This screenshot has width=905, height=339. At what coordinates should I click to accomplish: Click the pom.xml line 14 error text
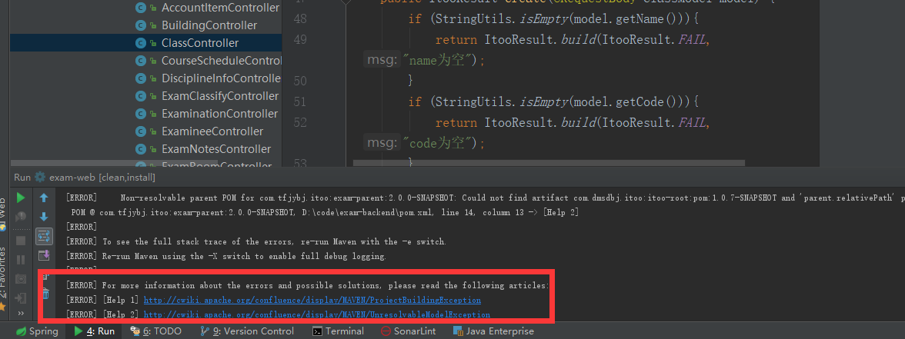(325, 213)
